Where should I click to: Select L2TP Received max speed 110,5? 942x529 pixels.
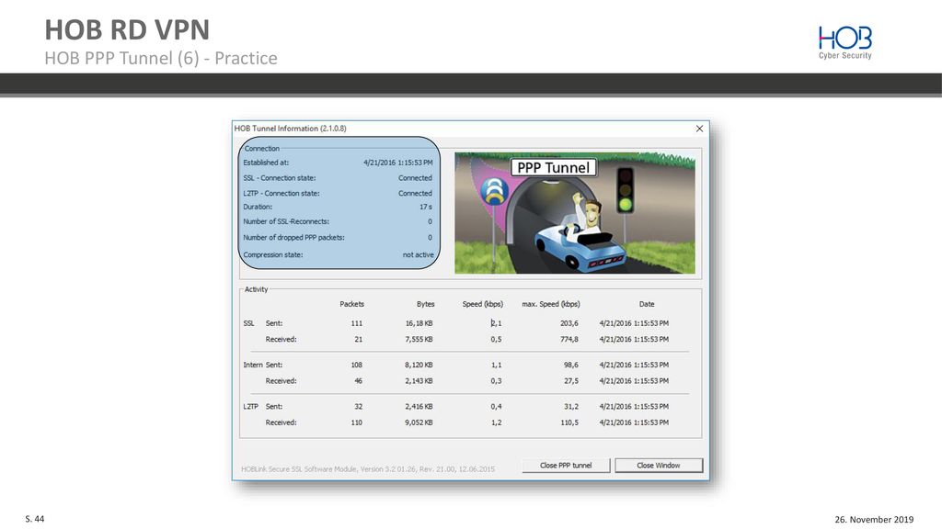click(x=569, y=422)
